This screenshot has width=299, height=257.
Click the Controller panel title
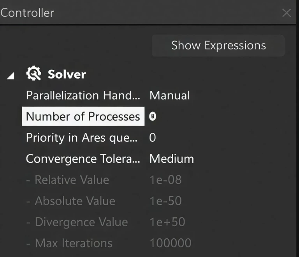pos(27,13)
